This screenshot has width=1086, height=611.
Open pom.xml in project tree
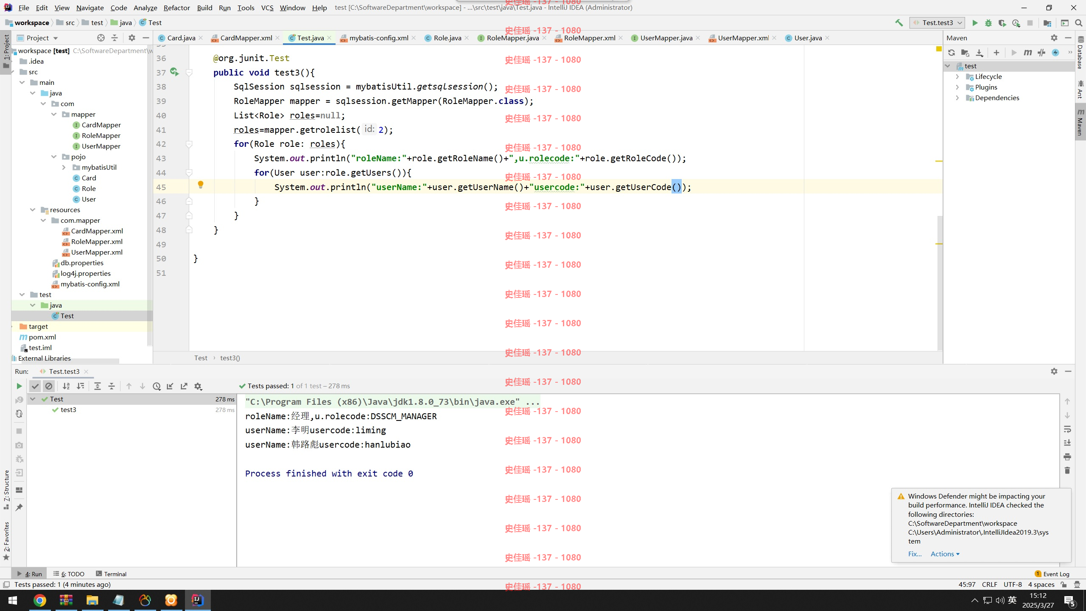42,337
